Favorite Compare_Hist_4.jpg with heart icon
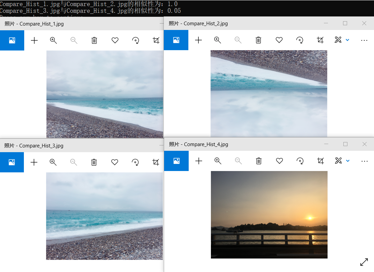The width and height of the screenshot is (374, 272). (x=279, y=161)
